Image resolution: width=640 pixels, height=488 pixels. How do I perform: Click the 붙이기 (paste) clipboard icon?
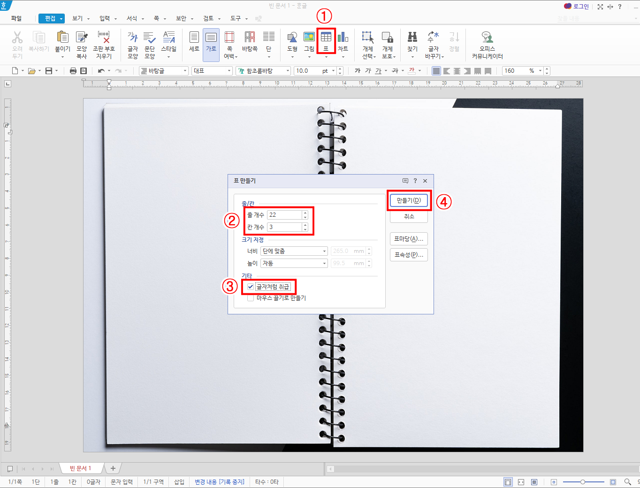[62, 38]
